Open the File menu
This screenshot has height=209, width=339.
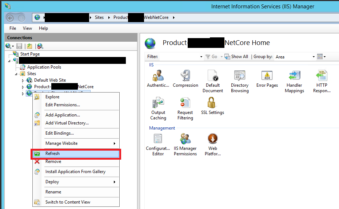[13, 28]
